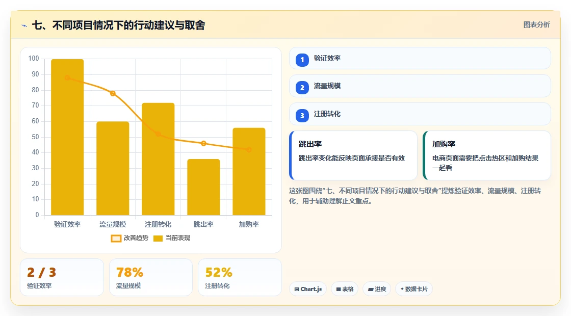Click the icon inside the 表格 tag
Viewport: 571px width, 316px height.
(339, 289)
